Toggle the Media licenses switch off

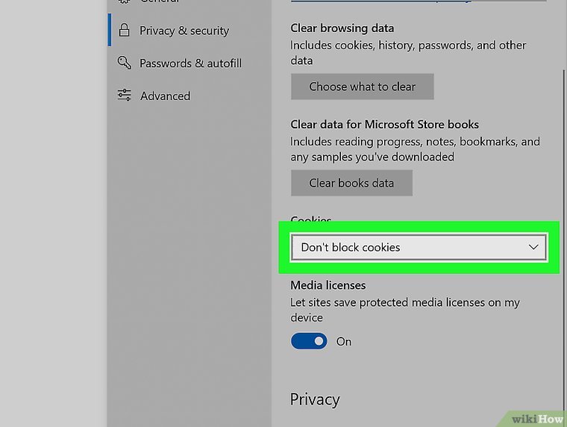pos(309,341)
